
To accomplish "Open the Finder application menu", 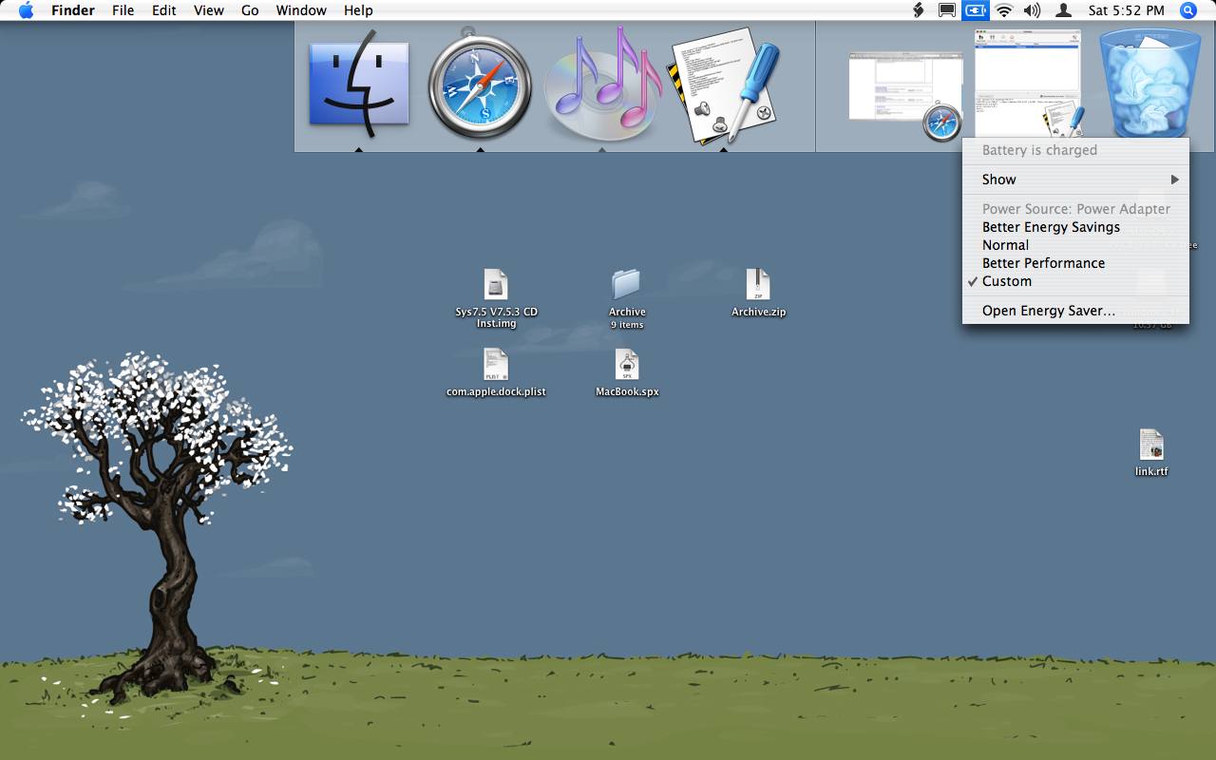I will pyautogui.click(x=72, y=10).
